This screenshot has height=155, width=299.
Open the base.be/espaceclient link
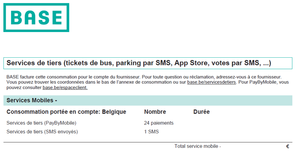click(65, 87)
